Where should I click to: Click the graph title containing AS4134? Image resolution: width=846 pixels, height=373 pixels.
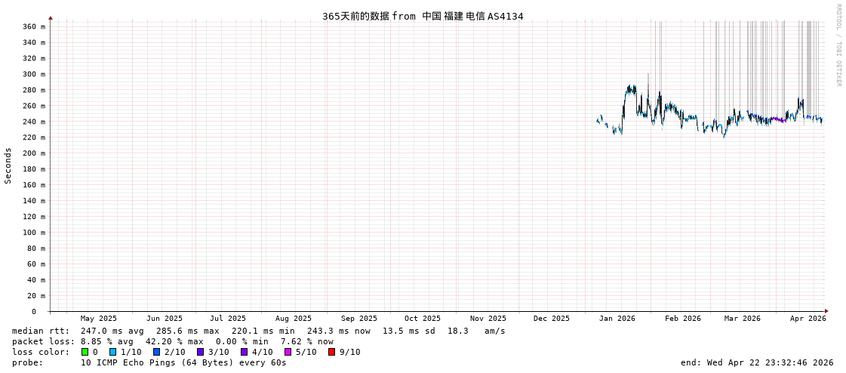click(x=423, y=16)
